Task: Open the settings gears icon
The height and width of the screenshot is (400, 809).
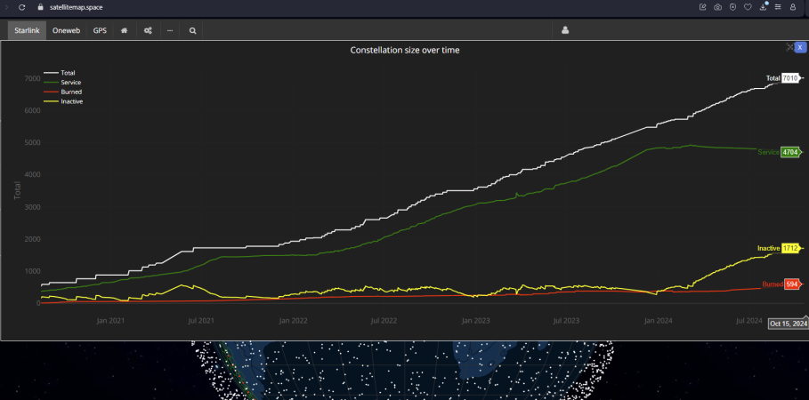Action: [148, 30]
